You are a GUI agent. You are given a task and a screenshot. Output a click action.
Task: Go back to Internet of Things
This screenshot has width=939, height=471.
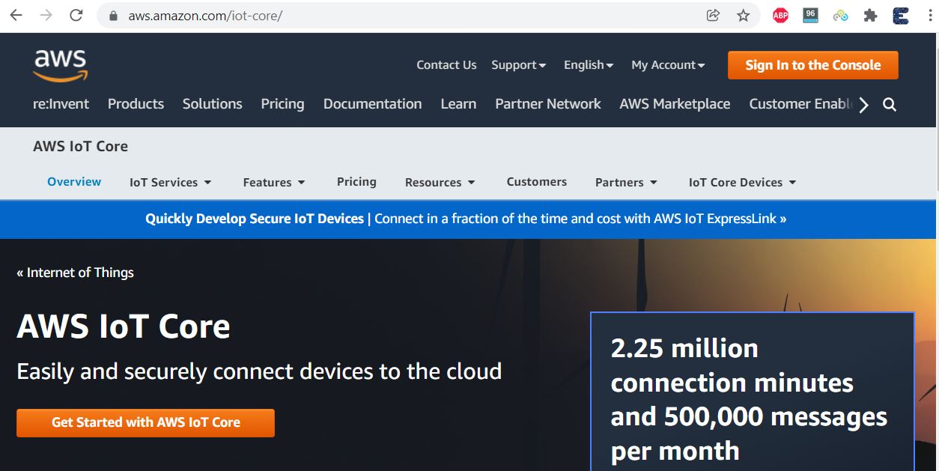(75, 273)
